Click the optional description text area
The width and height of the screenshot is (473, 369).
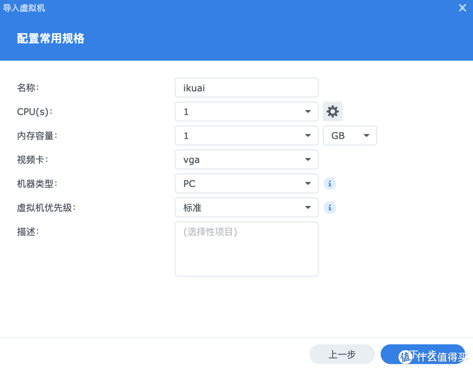coord(246,248)
